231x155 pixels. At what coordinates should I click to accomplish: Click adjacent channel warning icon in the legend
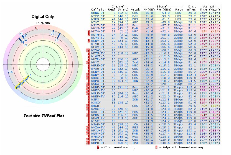(156, 147)
